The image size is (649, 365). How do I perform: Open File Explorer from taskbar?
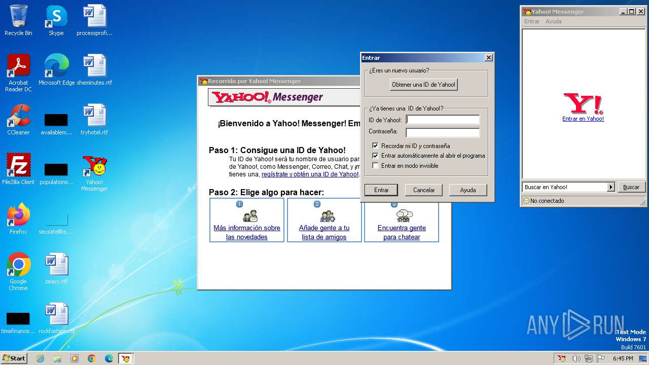(x=57, y=358)
